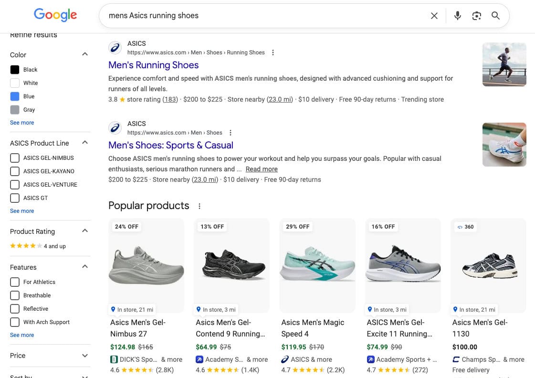
Task: Choose the Blue color swatch
Action: [15, 96]
